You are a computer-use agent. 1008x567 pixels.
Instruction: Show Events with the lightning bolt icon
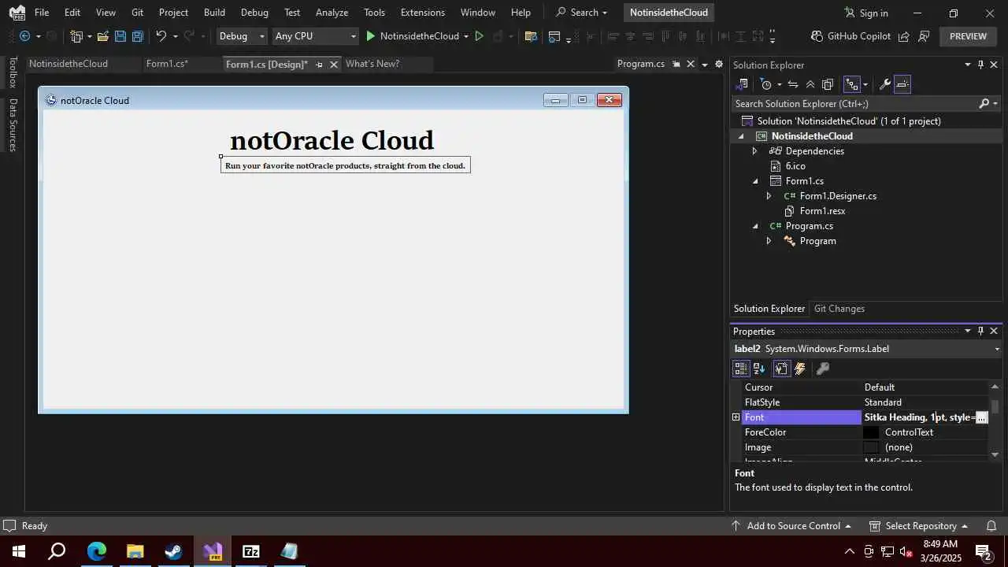(800, 369)
